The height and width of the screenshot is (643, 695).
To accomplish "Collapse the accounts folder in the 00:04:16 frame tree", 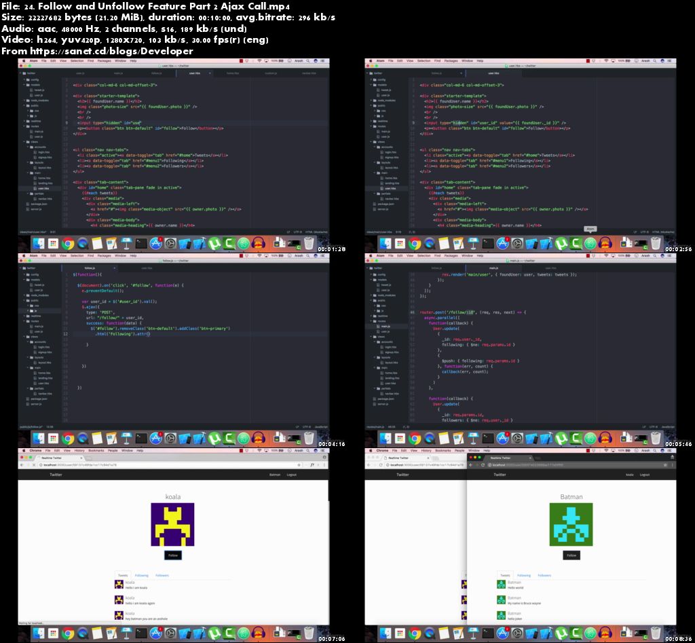I will [x=37, y=342].
